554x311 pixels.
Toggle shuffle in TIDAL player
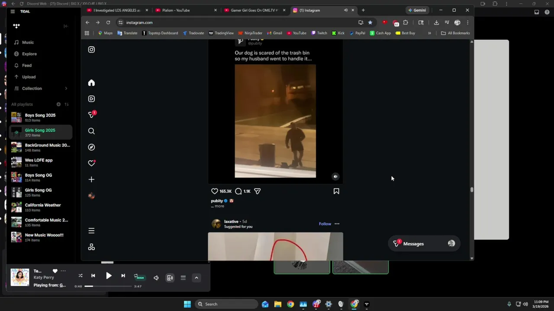[x=80, y=276]
